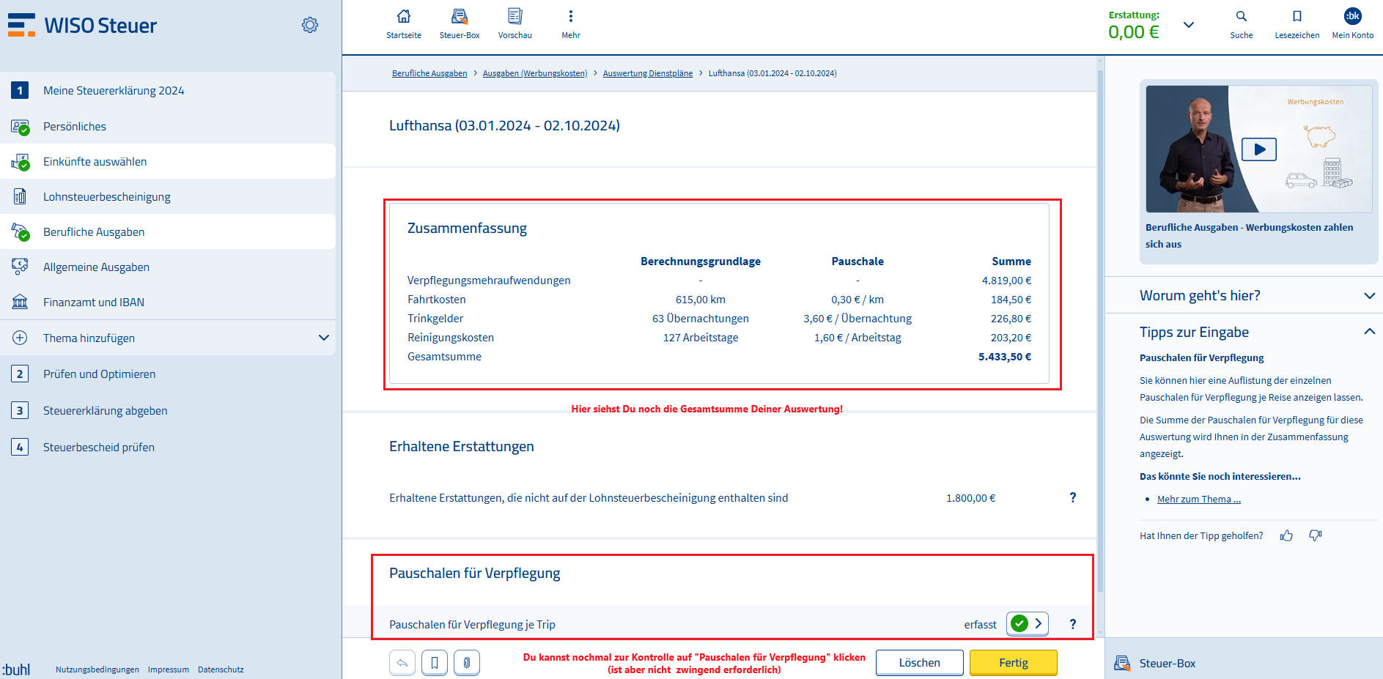The width and height of the screenshot is (1383, 679).
Task: Expand Worum geht's hier? section
Action: (x=1369, y=296)
